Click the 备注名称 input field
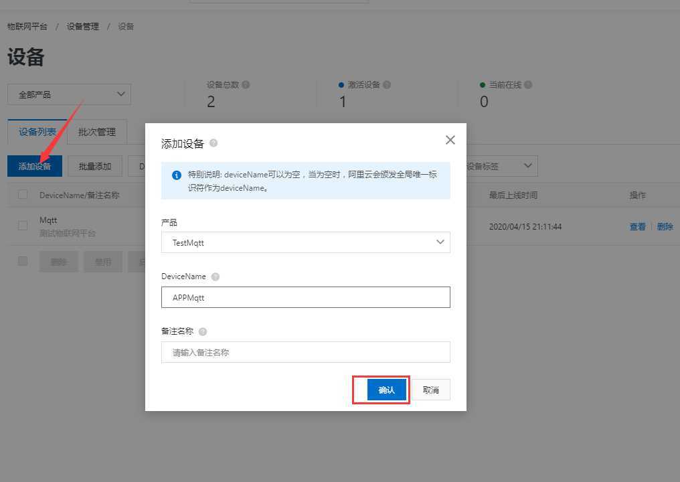 click(x=305, y=351)
